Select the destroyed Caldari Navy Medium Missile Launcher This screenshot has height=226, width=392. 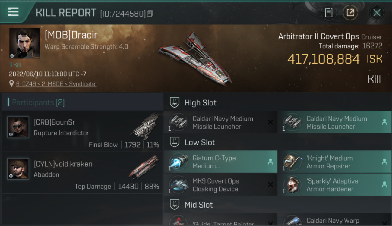[220, 122]
